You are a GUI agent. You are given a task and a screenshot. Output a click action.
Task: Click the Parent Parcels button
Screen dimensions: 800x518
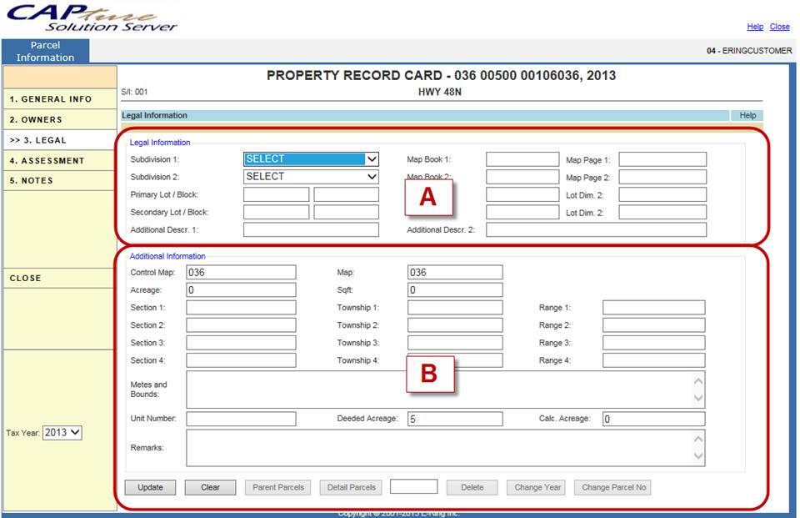tap(278, 487)
